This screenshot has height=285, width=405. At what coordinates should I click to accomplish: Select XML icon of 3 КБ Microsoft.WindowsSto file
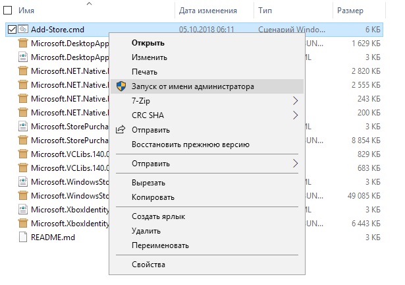point(23,181)
